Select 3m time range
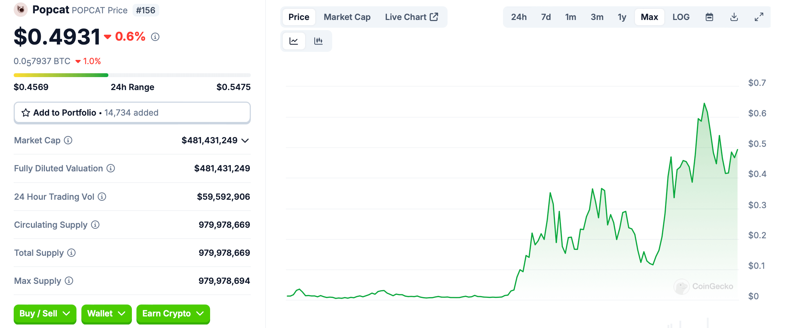Screen dimensions: 785x328 [597, 17]
